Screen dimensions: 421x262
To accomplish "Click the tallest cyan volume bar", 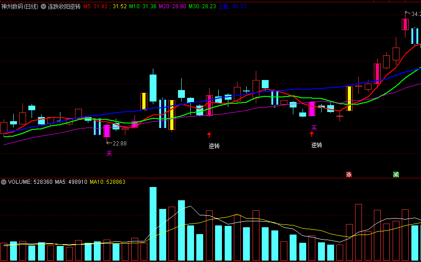I will [153, 224].
